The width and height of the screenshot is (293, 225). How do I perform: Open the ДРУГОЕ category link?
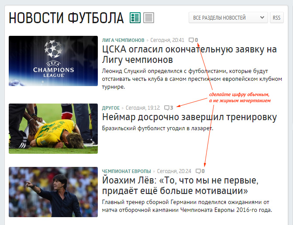click(x=111, y=108)
